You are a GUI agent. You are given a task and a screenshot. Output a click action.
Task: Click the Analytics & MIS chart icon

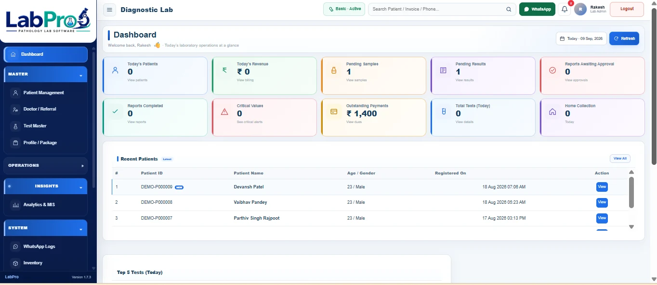(x=15, y=205)
